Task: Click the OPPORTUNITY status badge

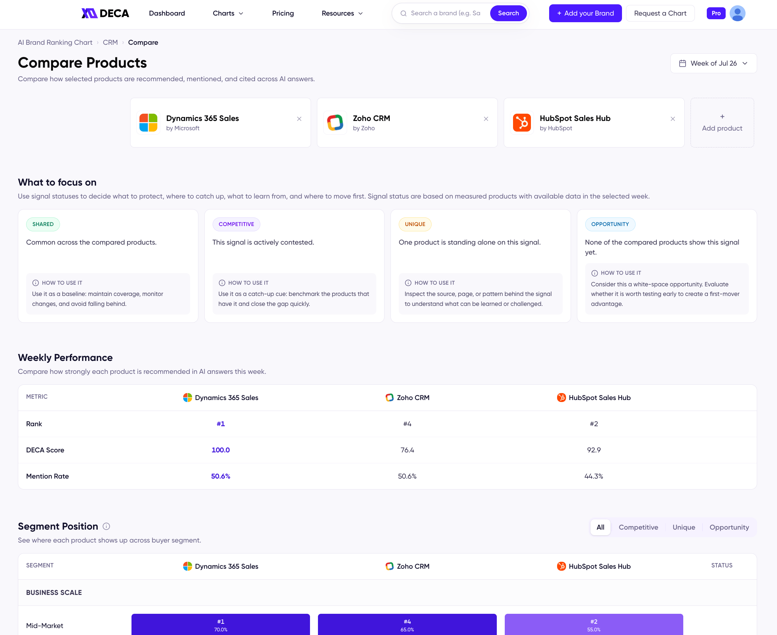Action: (x=610, y=224)
